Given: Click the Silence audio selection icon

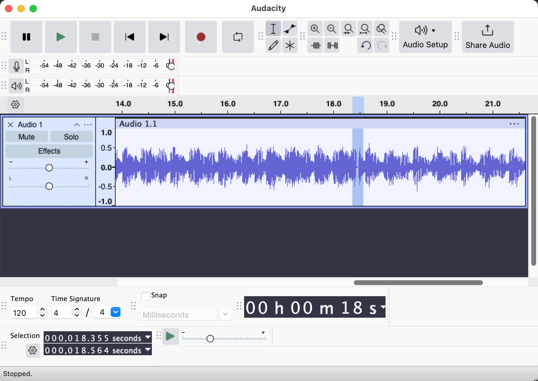Looking at the screenshot, I should tap(332, 45).
